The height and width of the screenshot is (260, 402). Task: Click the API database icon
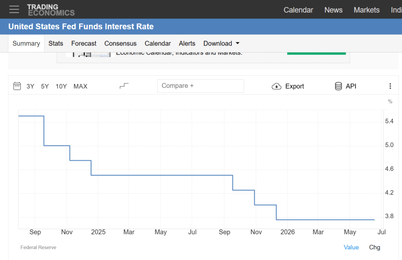coord(338,86)
